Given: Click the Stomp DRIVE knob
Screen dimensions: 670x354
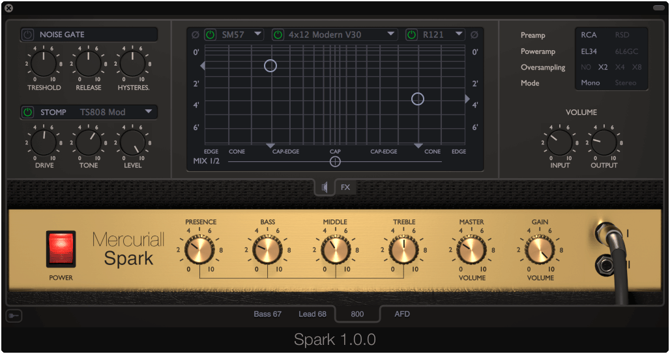Looking at the screenshot, I should (x=44, y=143).
